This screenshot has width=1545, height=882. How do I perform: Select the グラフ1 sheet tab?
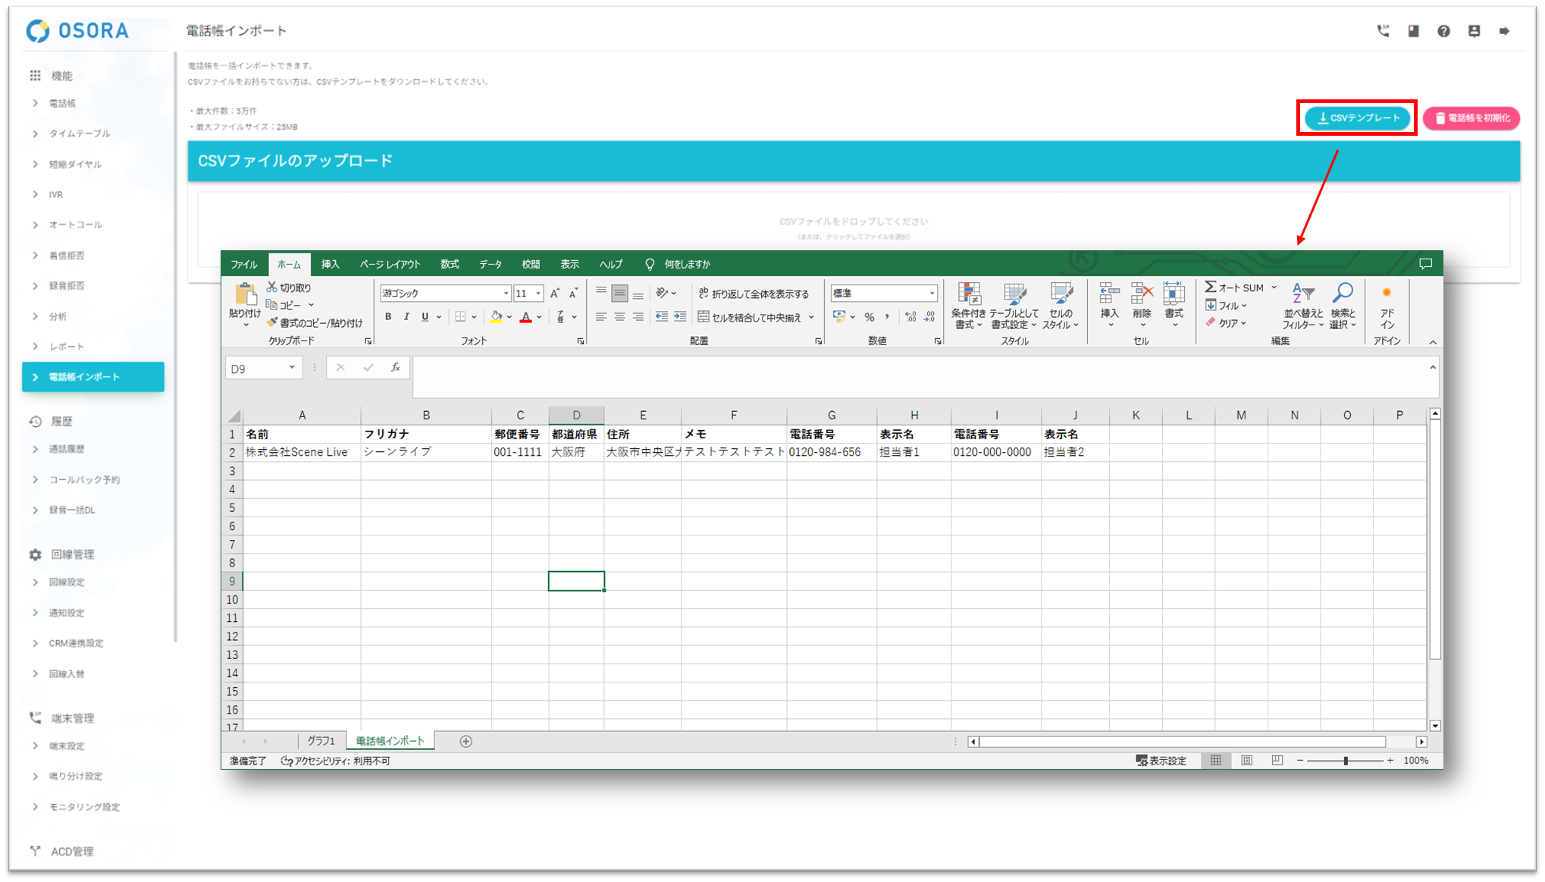click(x=321, y=741)
